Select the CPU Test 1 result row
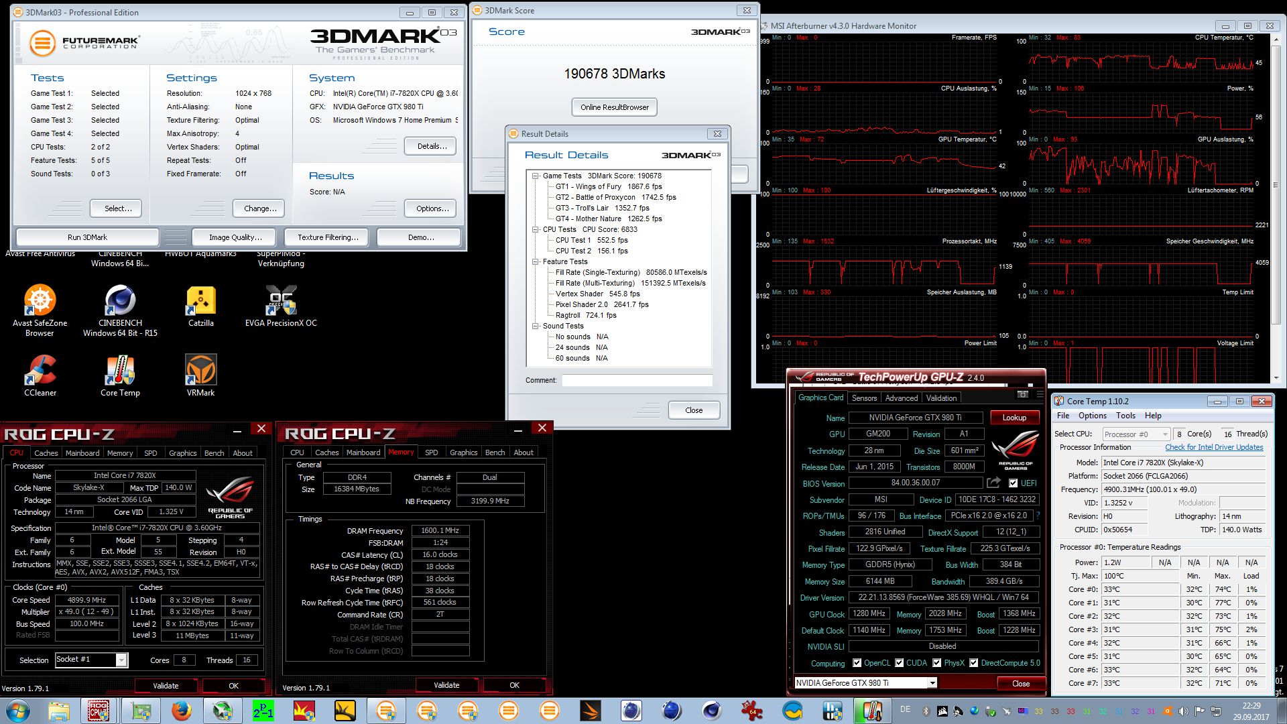1287x724 pixels. [x=591, y=241]
